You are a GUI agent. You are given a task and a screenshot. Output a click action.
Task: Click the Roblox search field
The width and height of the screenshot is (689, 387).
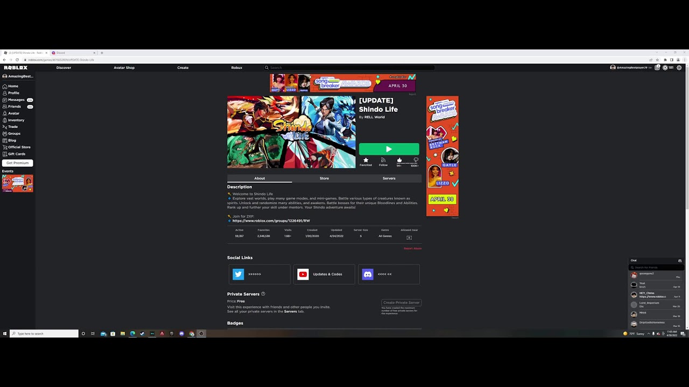tap(349, 68)
